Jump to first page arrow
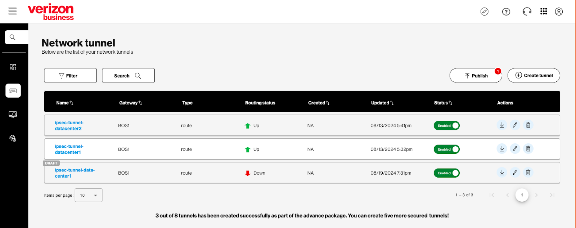This screenshot has height=228, width=576. pyautogui.click(x=492, y=195)
